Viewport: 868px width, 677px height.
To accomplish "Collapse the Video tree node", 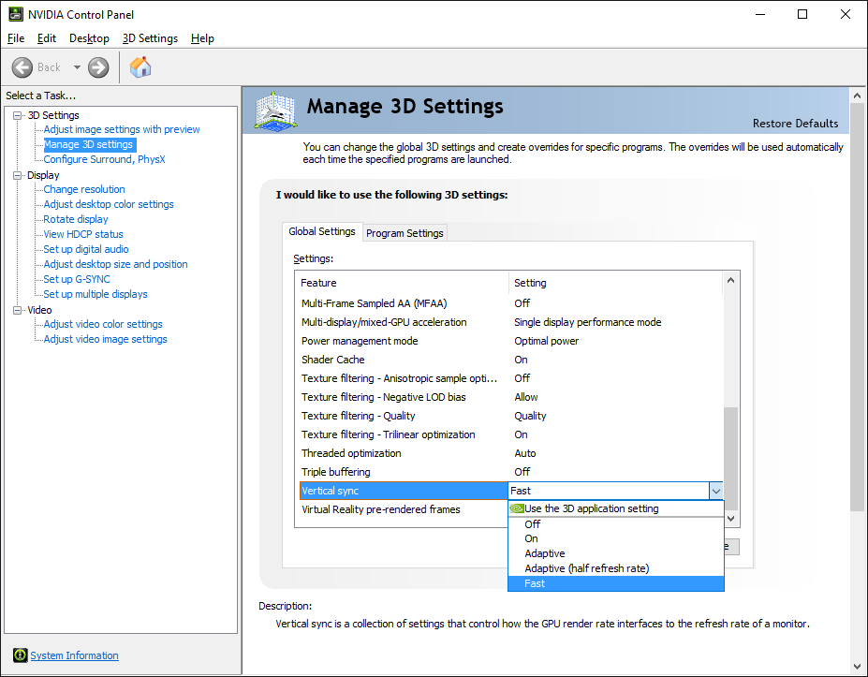I will tap(17, 310).
